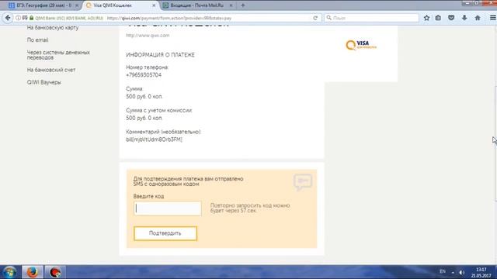This screenshot has width=497, height=279.
Task: Reload the page with the refresh icon
Action: click(x=315, y=18)
